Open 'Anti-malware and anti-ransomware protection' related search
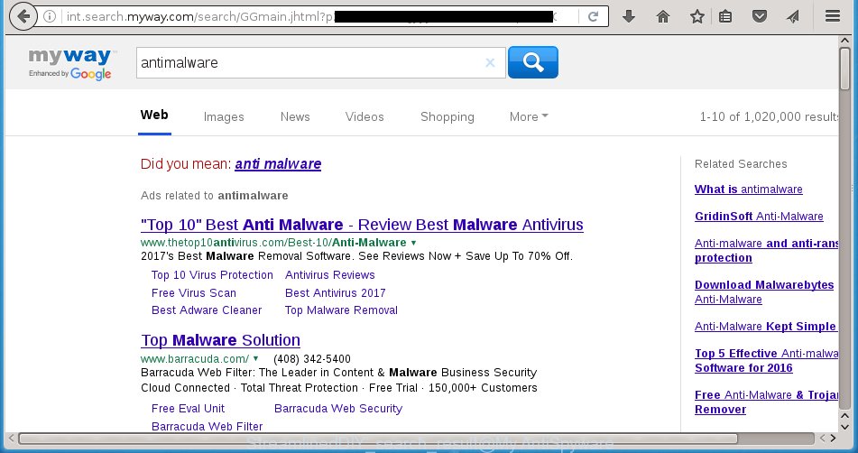 click(x=766, y=250)
